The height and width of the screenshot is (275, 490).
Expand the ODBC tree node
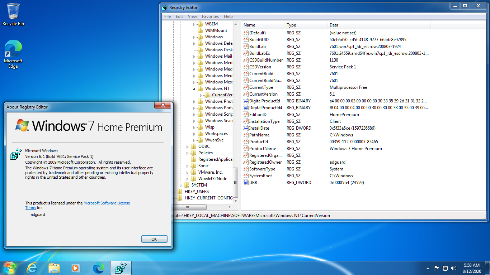coord(188,146)
